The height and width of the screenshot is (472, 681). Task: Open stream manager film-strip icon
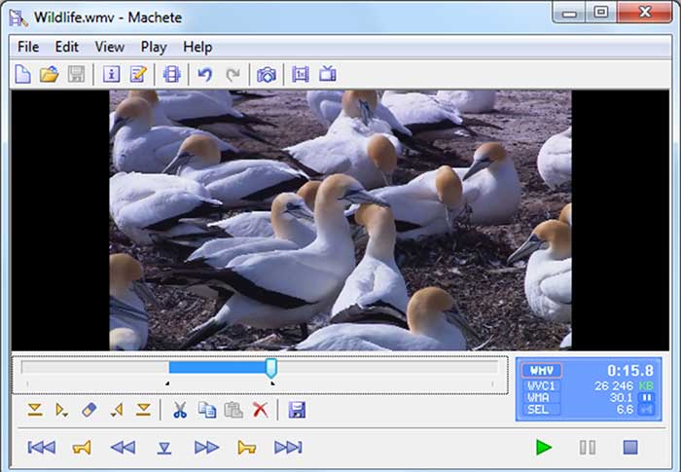[171, 74]
